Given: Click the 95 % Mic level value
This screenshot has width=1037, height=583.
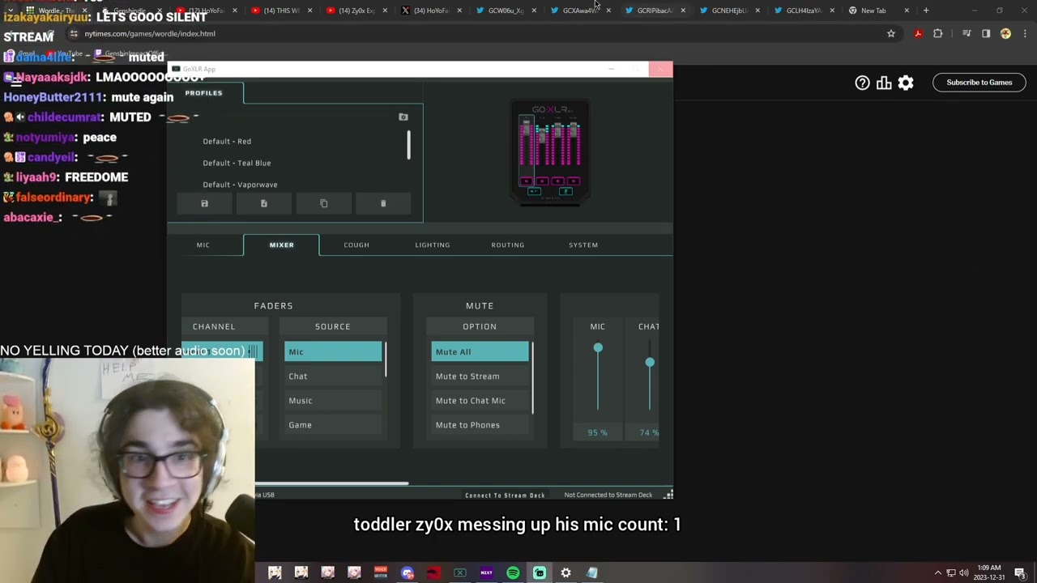Looking at the screenshot, I should pos(598,433).
